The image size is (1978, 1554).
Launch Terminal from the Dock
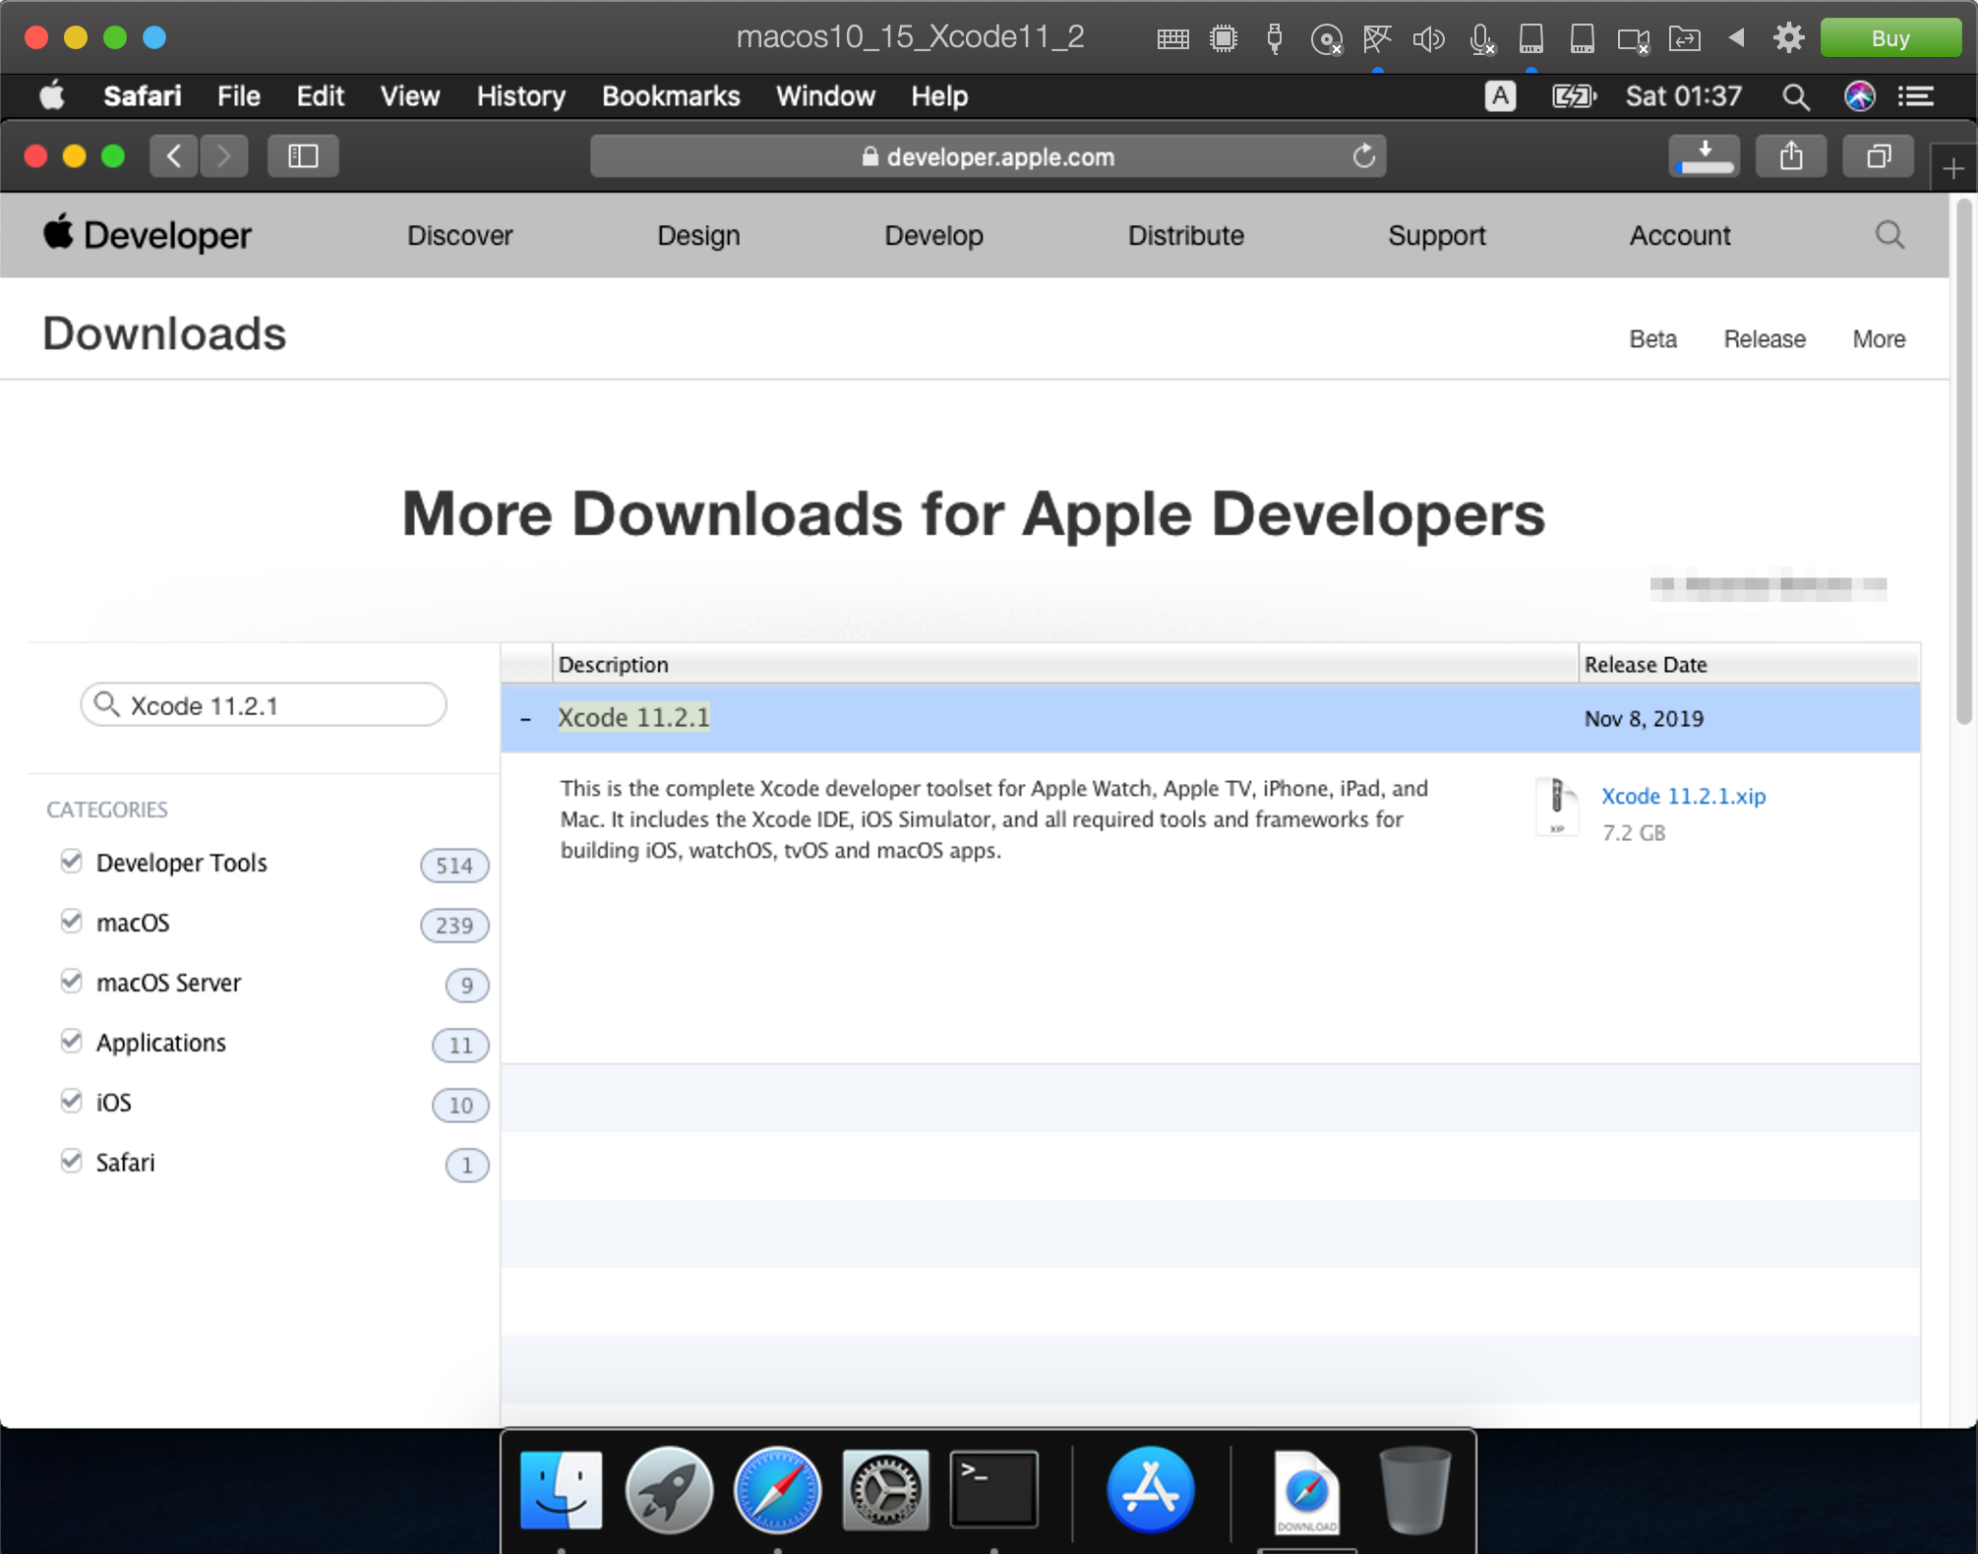coord(993,1490)
